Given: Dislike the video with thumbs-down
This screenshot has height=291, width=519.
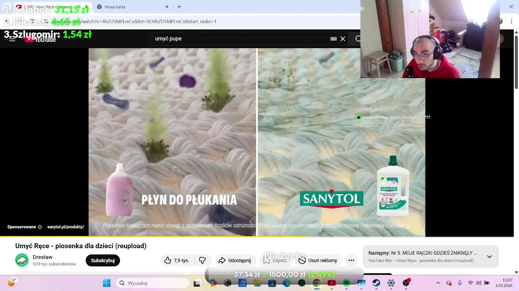Looking at the screenshot, I should pos(202,260).
